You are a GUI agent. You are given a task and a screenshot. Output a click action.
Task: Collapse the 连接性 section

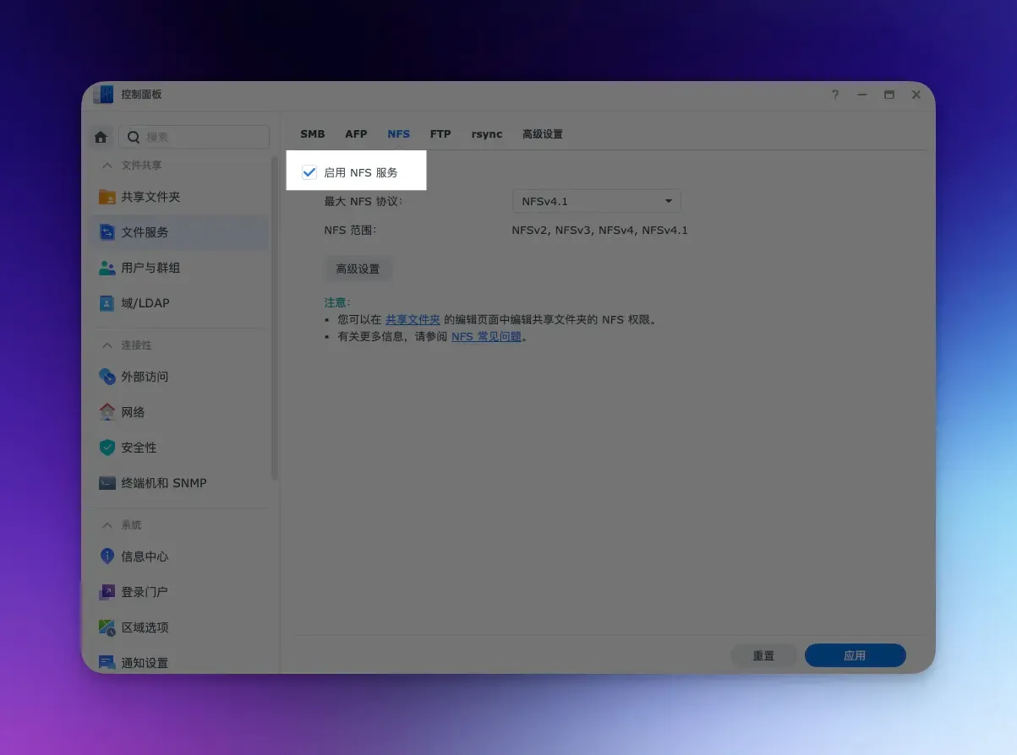[x=107, y=345]
